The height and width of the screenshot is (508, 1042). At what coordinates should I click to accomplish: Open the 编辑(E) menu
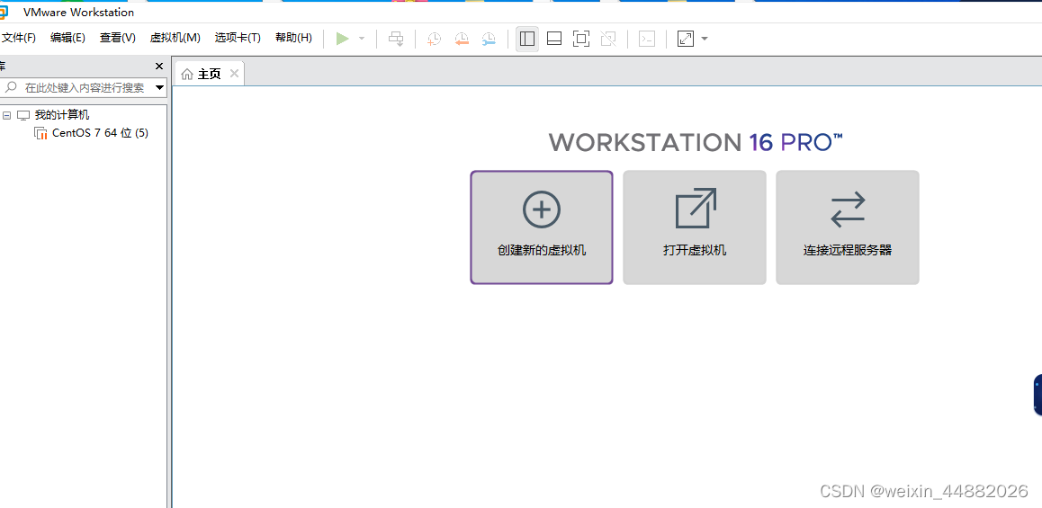[67, 38]
